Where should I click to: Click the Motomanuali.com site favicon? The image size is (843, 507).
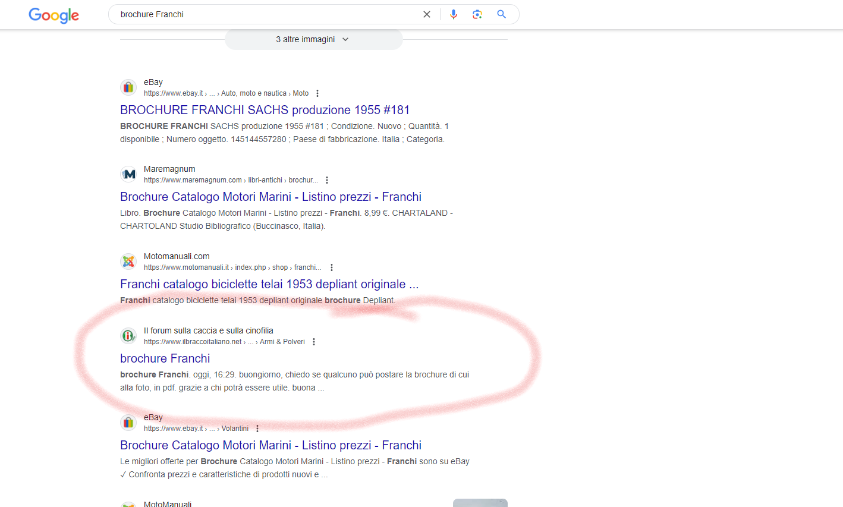128,262
